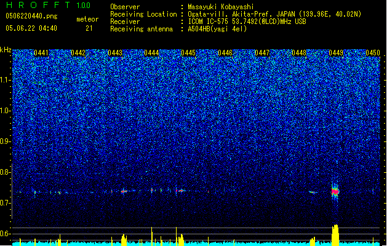Click the A504HB(yagi 4el) antenna text
Screen dimensions: 387x246
pyautogui.click(x=217, y=29)
